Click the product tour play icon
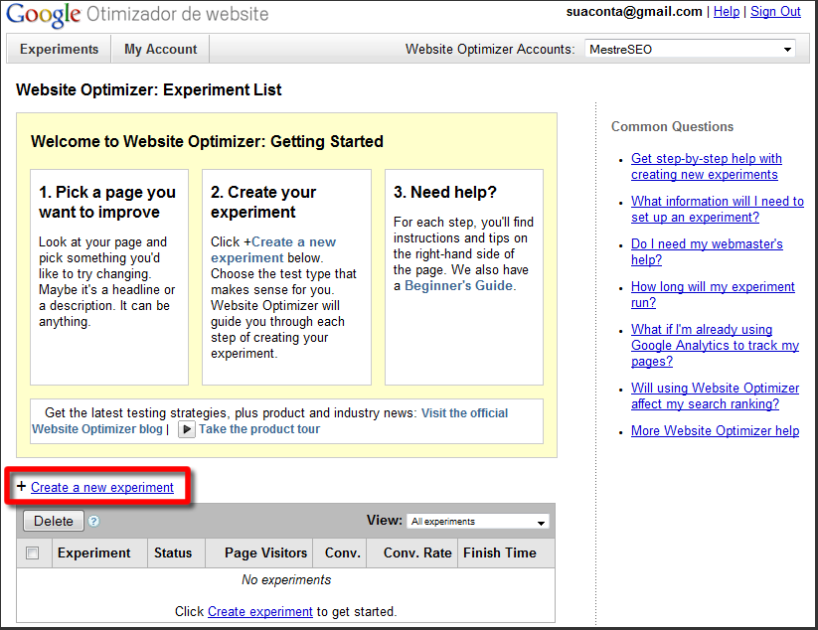 [x=186, y=429]
